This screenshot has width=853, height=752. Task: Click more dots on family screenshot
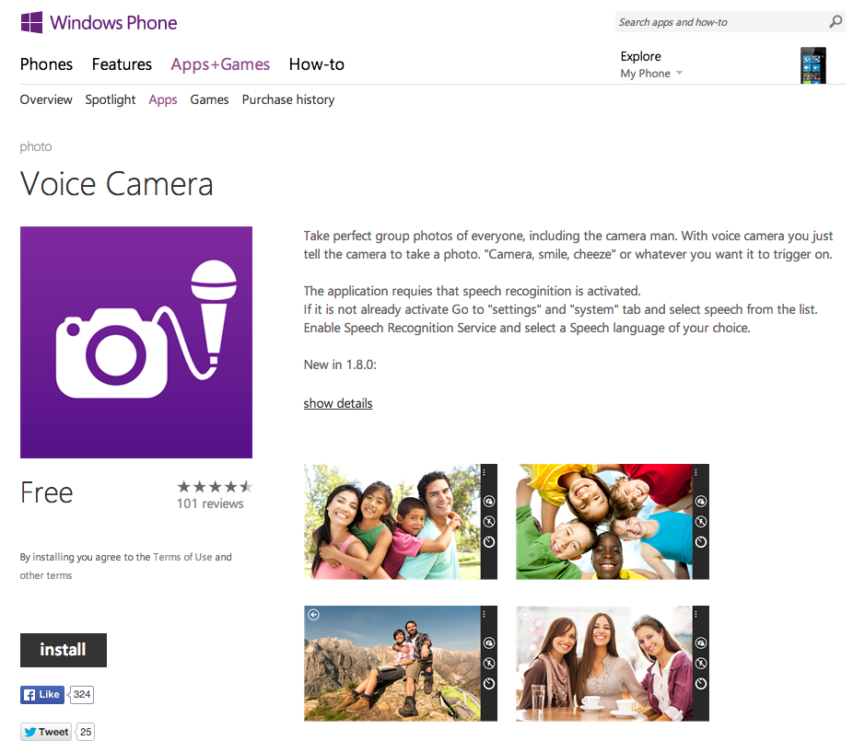(x=484, y=472)
